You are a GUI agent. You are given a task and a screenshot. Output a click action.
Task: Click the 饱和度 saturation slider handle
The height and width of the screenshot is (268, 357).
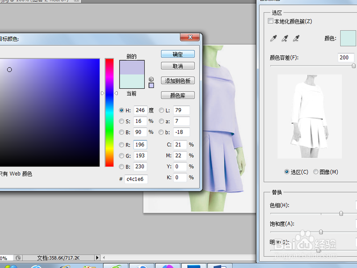[x=321, y=232]
